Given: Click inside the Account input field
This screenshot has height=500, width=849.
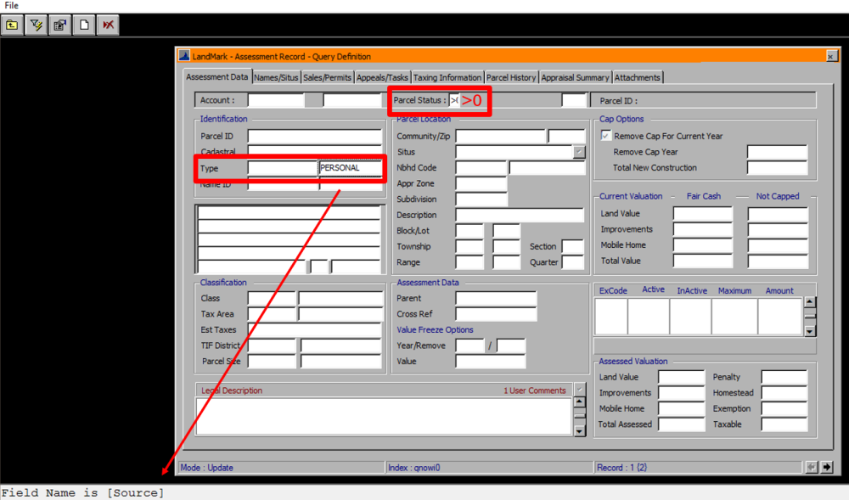Looking at the screenshot, I should pyautogui.click(x=276, y=99).
